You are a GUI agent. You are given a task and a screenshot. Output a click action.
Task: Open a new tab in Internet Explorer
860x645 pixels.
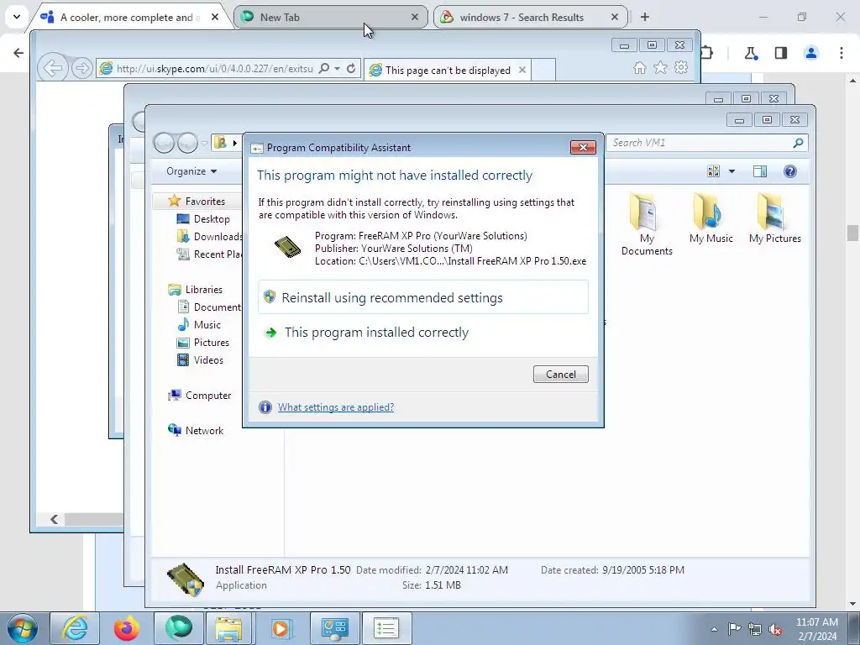[543, 71]
